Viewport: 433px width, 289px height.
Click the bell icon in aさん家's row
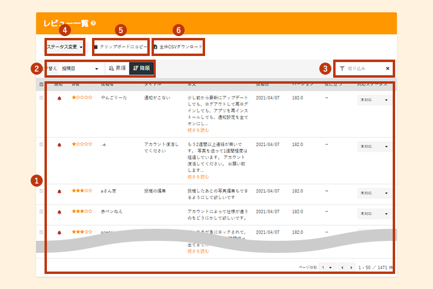tap(59, 191)
